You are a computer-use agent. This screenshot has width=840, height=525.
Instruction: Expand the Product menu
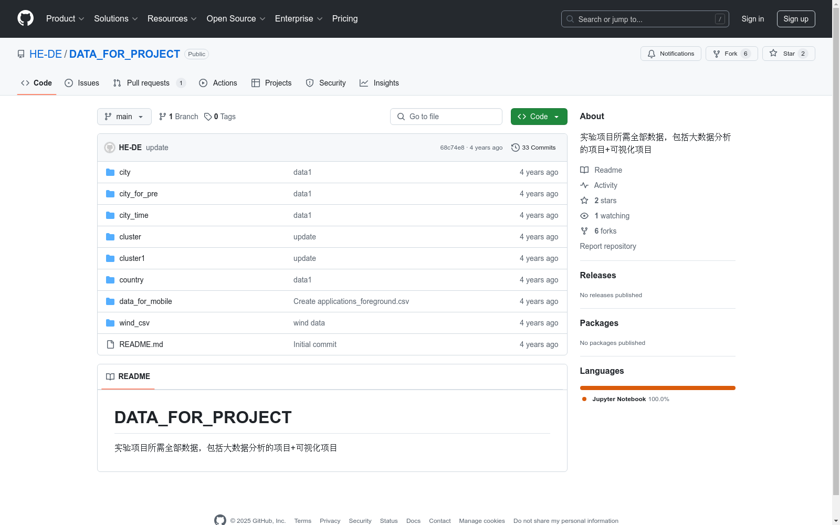coord(65,19)
